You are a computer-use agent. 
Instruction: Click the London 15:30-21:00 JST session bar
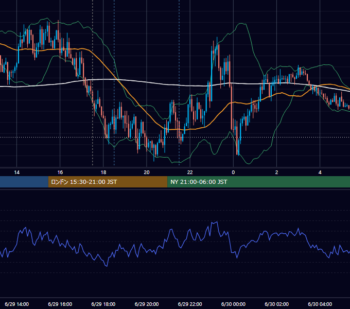[x=108, y=182]
